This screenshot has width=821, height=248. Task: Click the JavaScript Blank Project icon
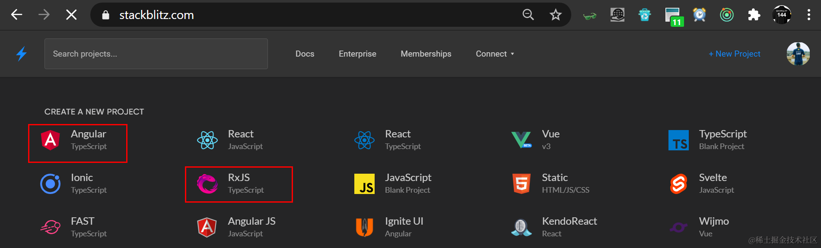364,184
